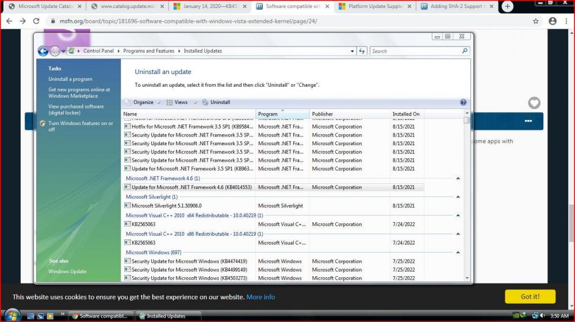Sort list by Installed On column

pyautogui.click(x=406, y=114)
